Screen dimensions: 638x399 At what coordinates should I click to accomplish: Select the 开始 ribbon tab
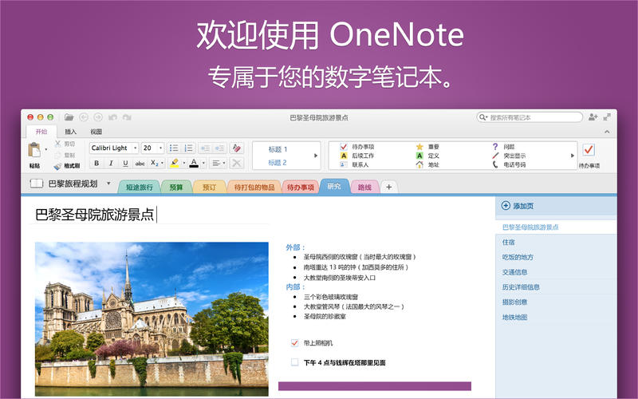[41, 132]
